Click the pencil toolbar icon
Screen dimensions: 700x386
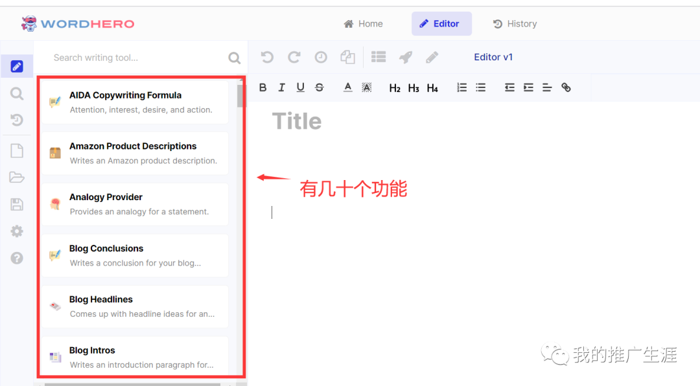pyautogui.click(x=432, y=57)
